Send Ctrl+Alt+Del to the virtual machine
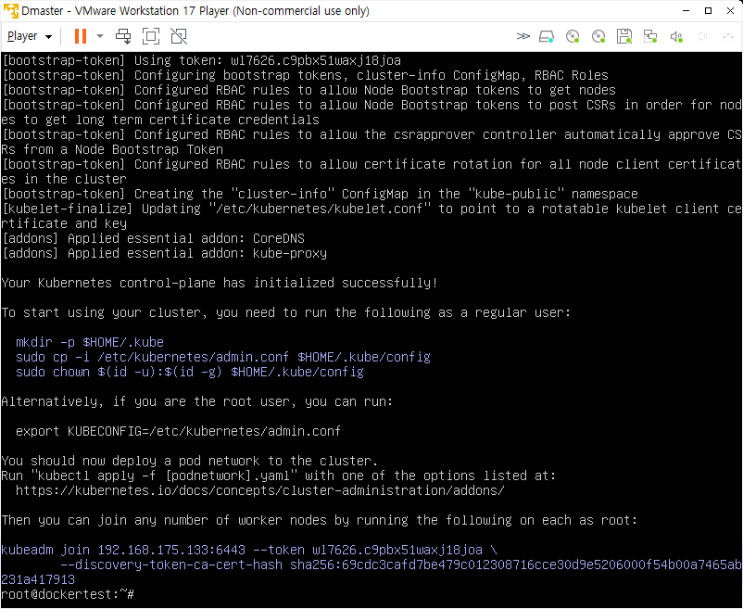The width and height of the screenshot is (743, 609). pos(123,36)
